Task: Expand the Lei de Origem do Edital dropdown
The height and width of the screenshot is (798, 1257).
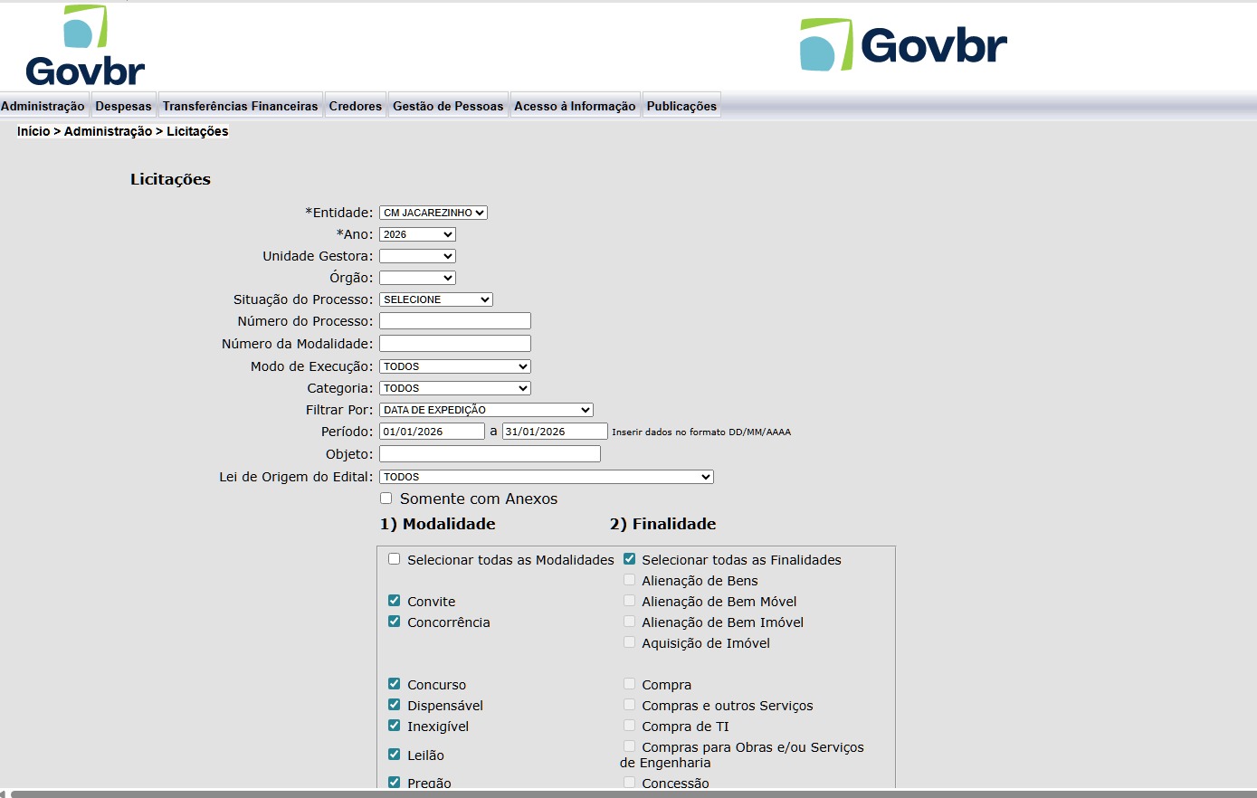Action: point(546,477)
